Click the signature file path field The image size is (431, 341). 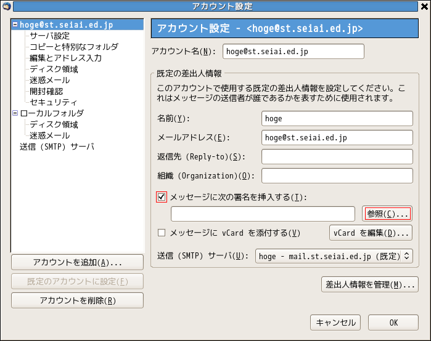263,214
